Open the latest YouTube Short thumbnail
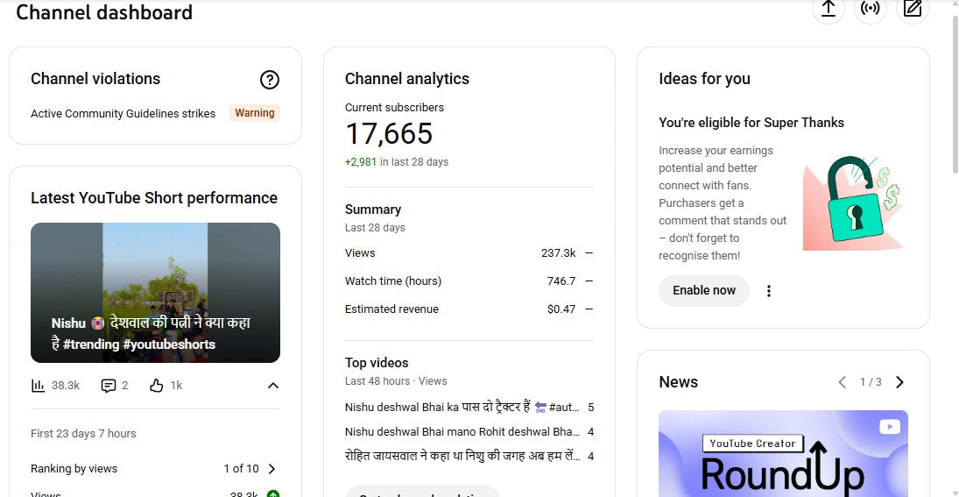The height and width of the screenshot is (497, 959). tap(155, 292)
